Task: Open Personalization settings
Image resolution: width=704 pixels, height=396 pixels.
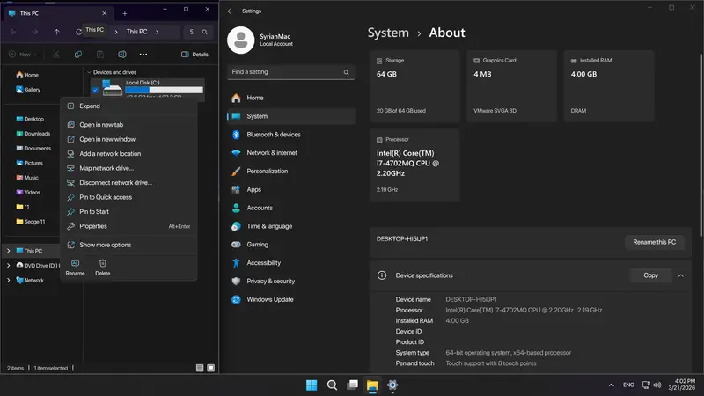Action: click(x=291, y=172)
